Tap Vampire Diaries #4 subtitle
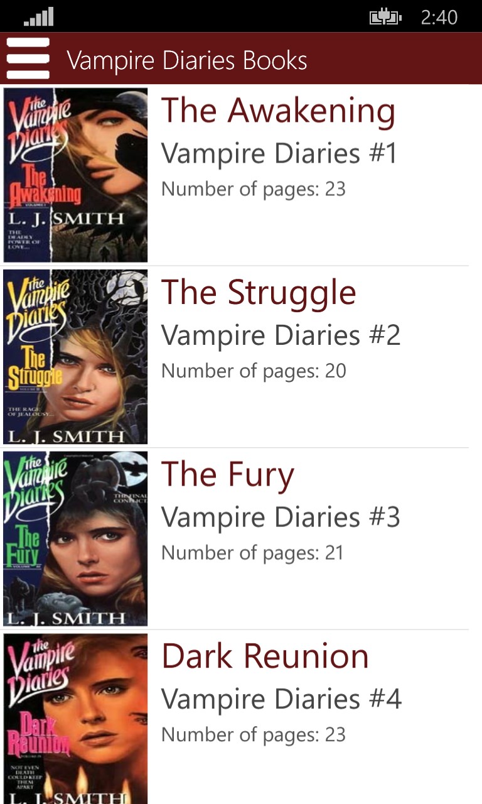Screen dimensions: 482x804 point(281,700)
